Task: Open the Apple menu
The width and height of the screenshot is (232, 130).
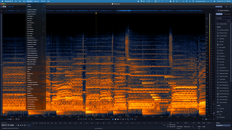Action: point(2,1)
